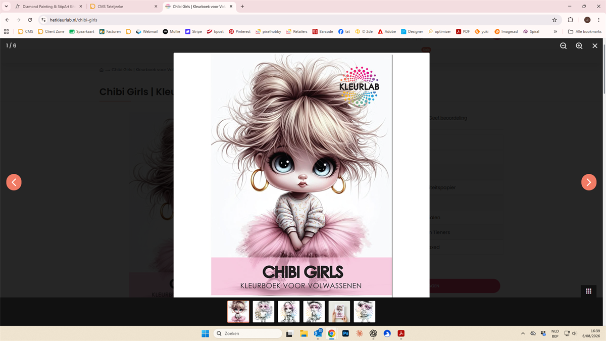Open the Chrome extensions menu

(x=571, y=20)
